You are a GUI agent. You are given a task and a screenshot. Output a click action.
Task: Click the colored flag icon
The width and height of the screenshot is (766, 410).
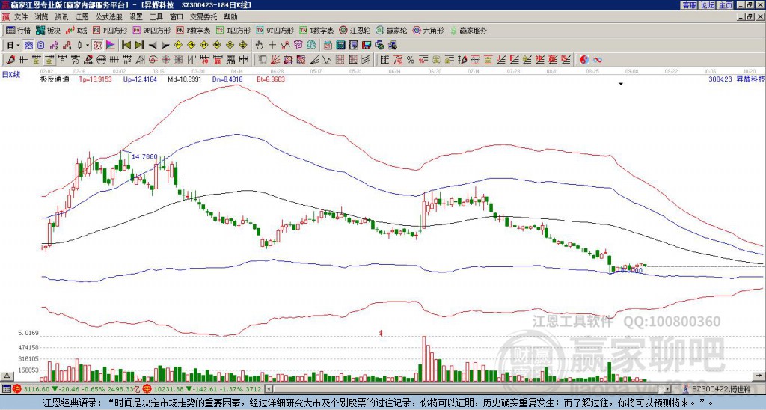coord(110,45)
